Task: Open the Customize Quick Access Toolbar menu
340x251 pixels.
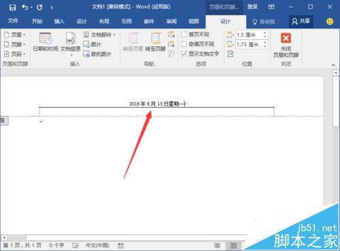Action: click(52, 7)
